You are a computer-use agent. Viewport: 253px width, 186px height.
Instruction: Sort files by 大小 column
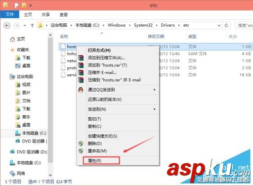[233, 36]
